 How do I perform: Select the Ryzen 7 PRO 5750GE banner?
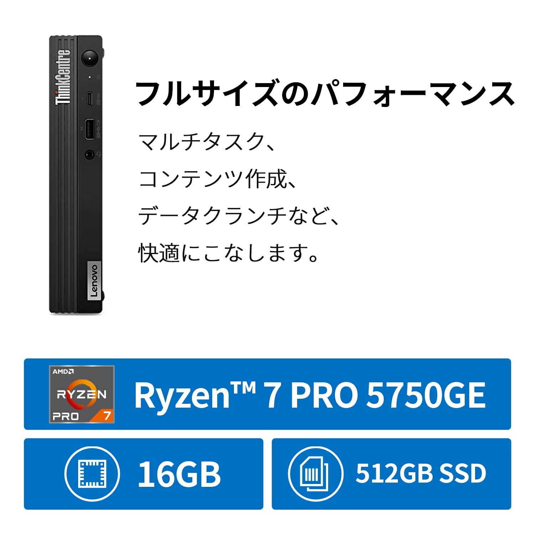[267, 394]
